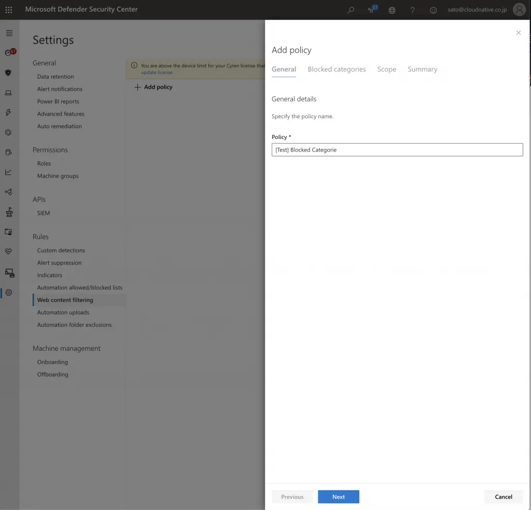Click the Next button

coord(338,497)
